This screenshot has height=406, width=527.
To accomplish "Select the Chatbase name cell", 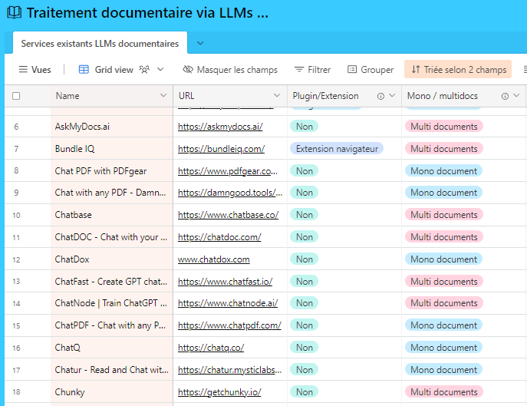I will (111, 215).
